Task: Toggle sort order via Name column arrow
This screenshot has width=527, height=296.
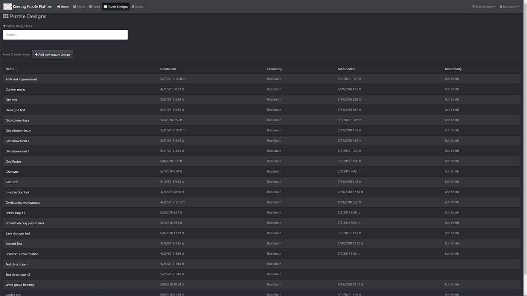Action: [16, 69]
